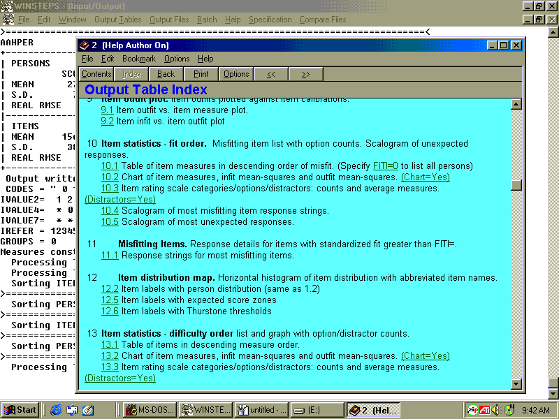
Task: Follow the FITI=0 link
Action: point(386,166)
